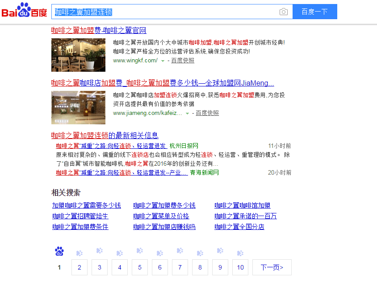The image size is (377, 282).
Task: Open camera image search
Action: [284, 12]
